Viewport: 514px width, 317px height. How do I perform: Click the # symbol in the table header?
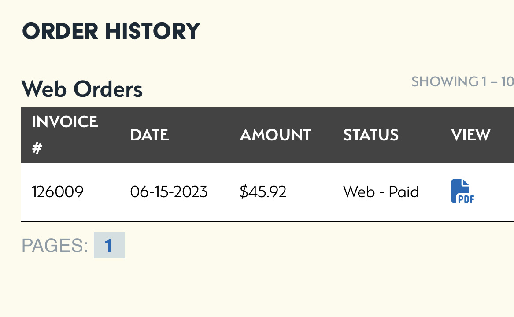coord(37,148)
